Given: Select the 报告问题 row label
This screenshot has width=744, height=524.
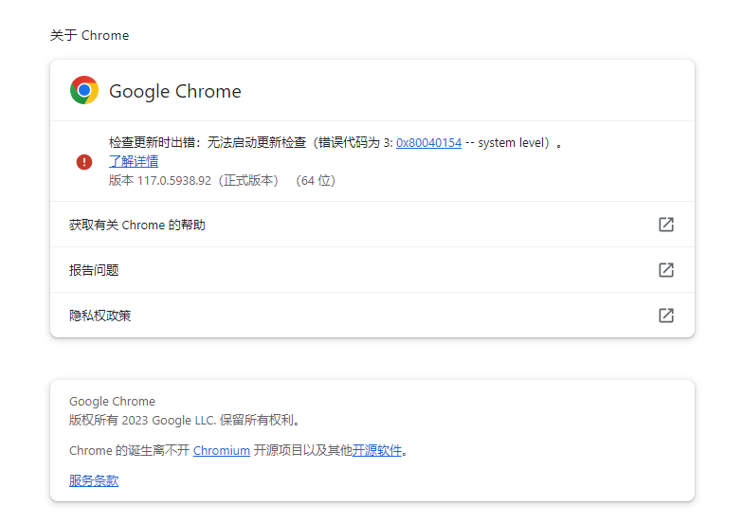Looking at the screenshot, I should click(x=94, y=270).
